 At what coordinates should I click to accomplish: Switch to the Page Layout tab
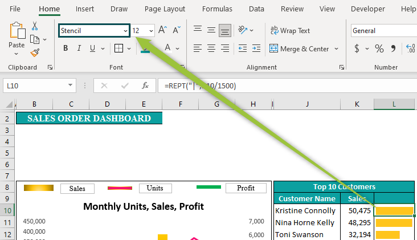point(165,9)
